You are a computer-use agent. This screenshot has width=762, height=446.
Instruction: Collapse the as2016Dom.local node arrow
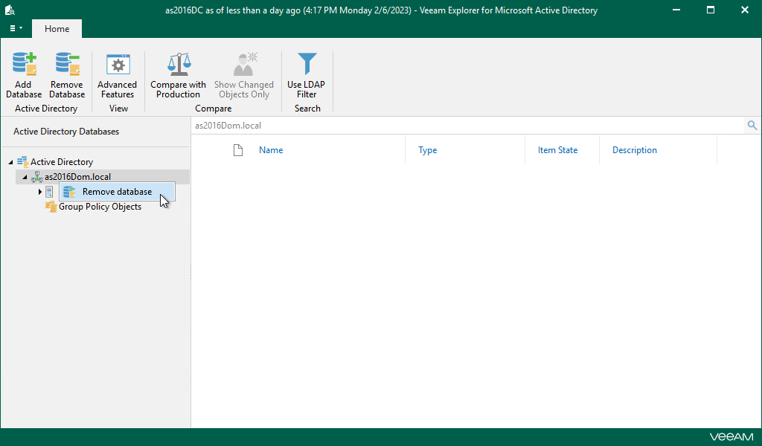pos(25,177)
